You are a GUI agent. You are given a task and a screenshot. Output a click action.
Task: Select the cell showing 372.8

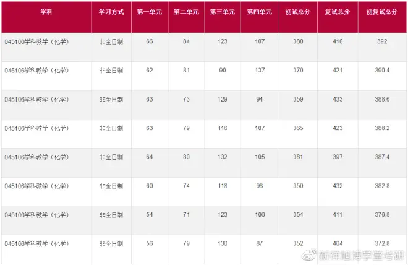click(381, 243)
